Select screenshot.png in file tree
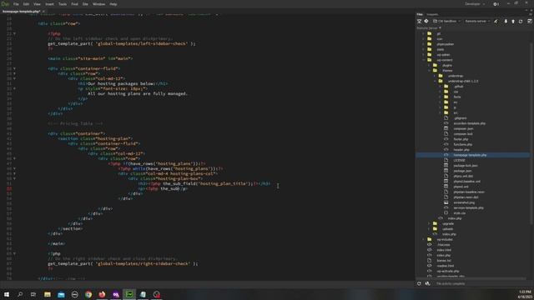 click(x=464, y=202)
